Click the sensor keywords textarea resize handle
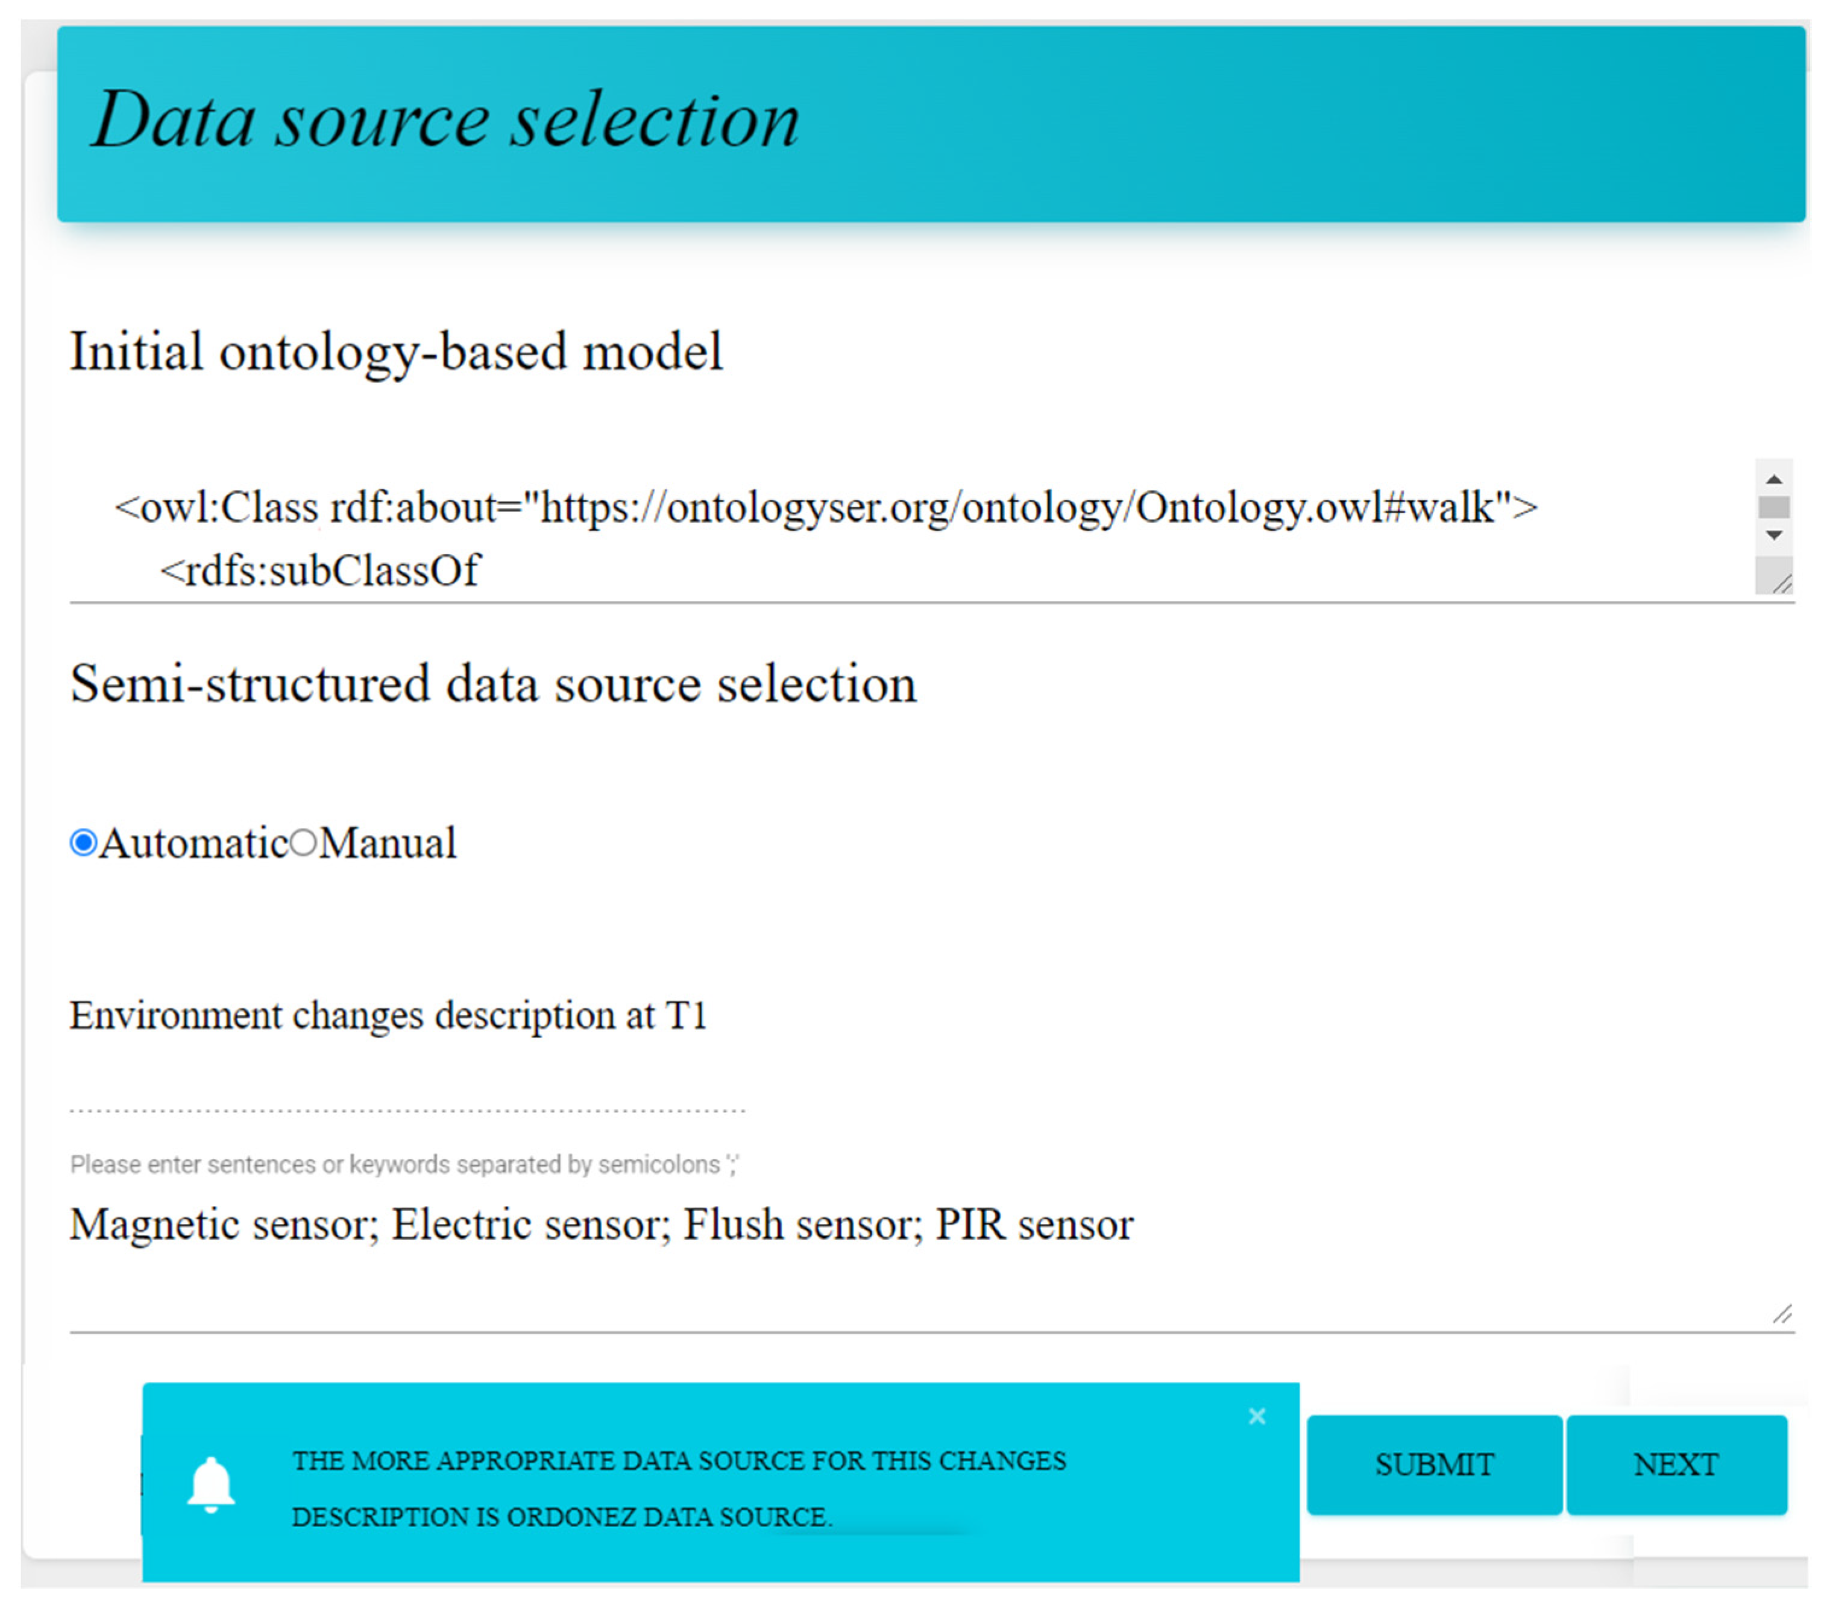1827x1611 pixels. tap(1781, 1313)
